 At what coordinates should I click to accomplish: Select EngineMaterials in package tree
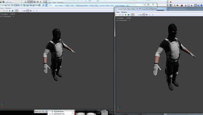point(58,112)
